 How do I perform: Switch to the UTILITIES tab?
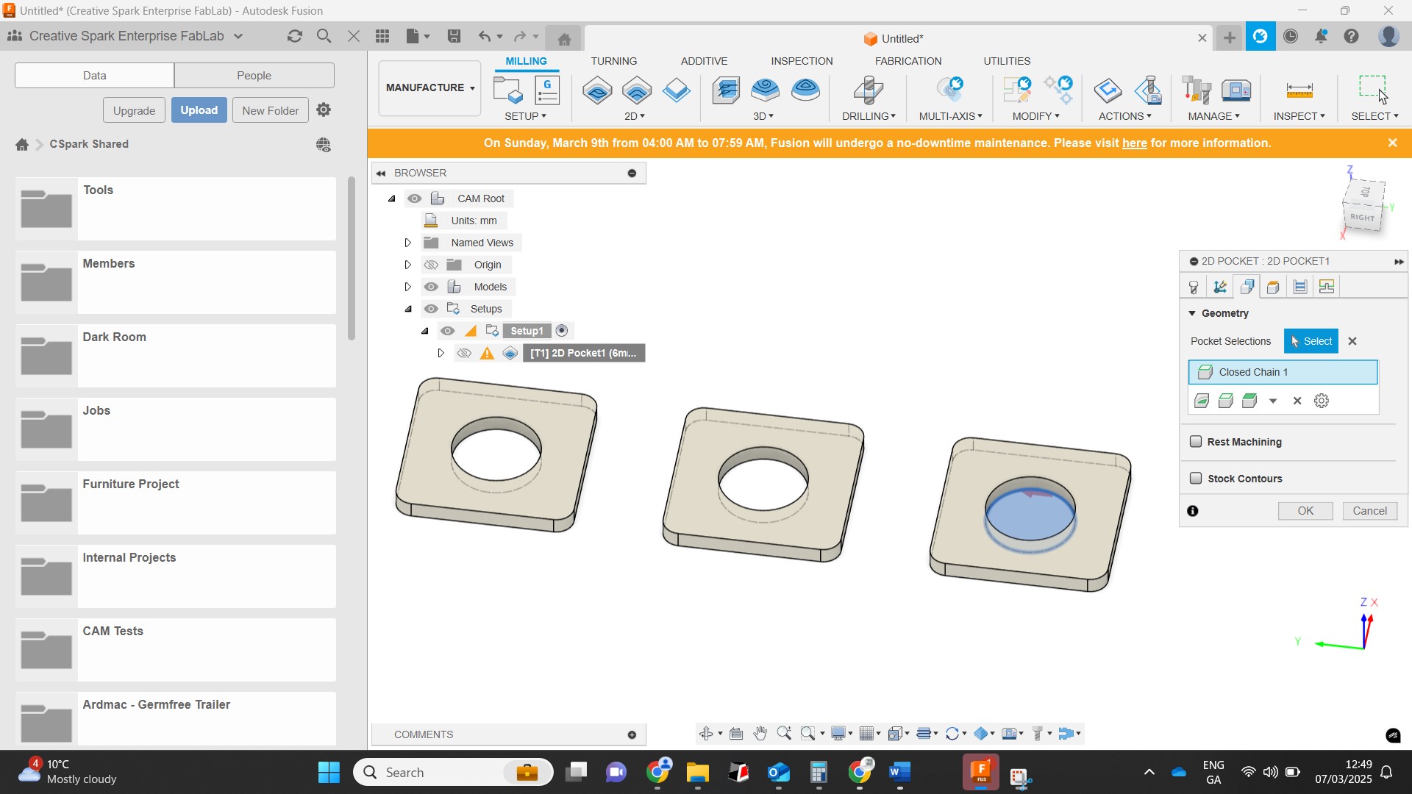(1007, 61)
